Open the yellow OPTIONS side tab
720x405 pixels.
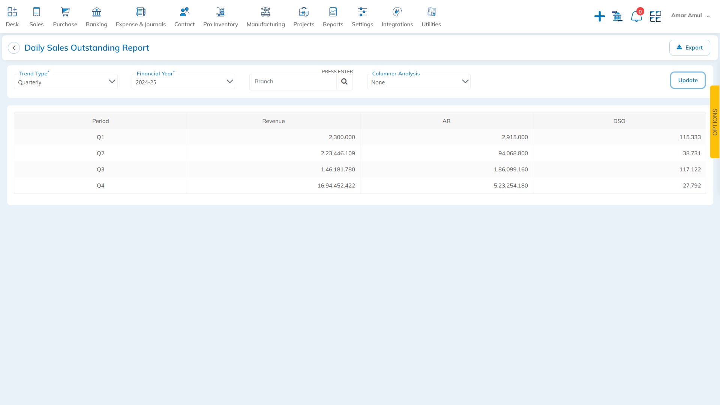click(715, 122)
